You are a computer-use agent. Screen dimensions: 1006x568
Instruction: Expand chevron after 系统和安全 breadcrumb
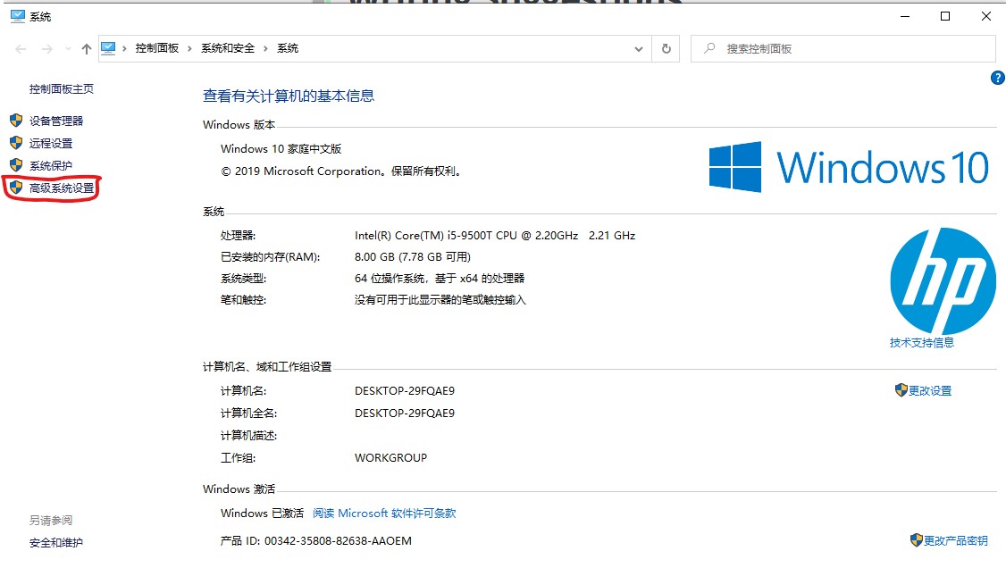tap(265, 49)
